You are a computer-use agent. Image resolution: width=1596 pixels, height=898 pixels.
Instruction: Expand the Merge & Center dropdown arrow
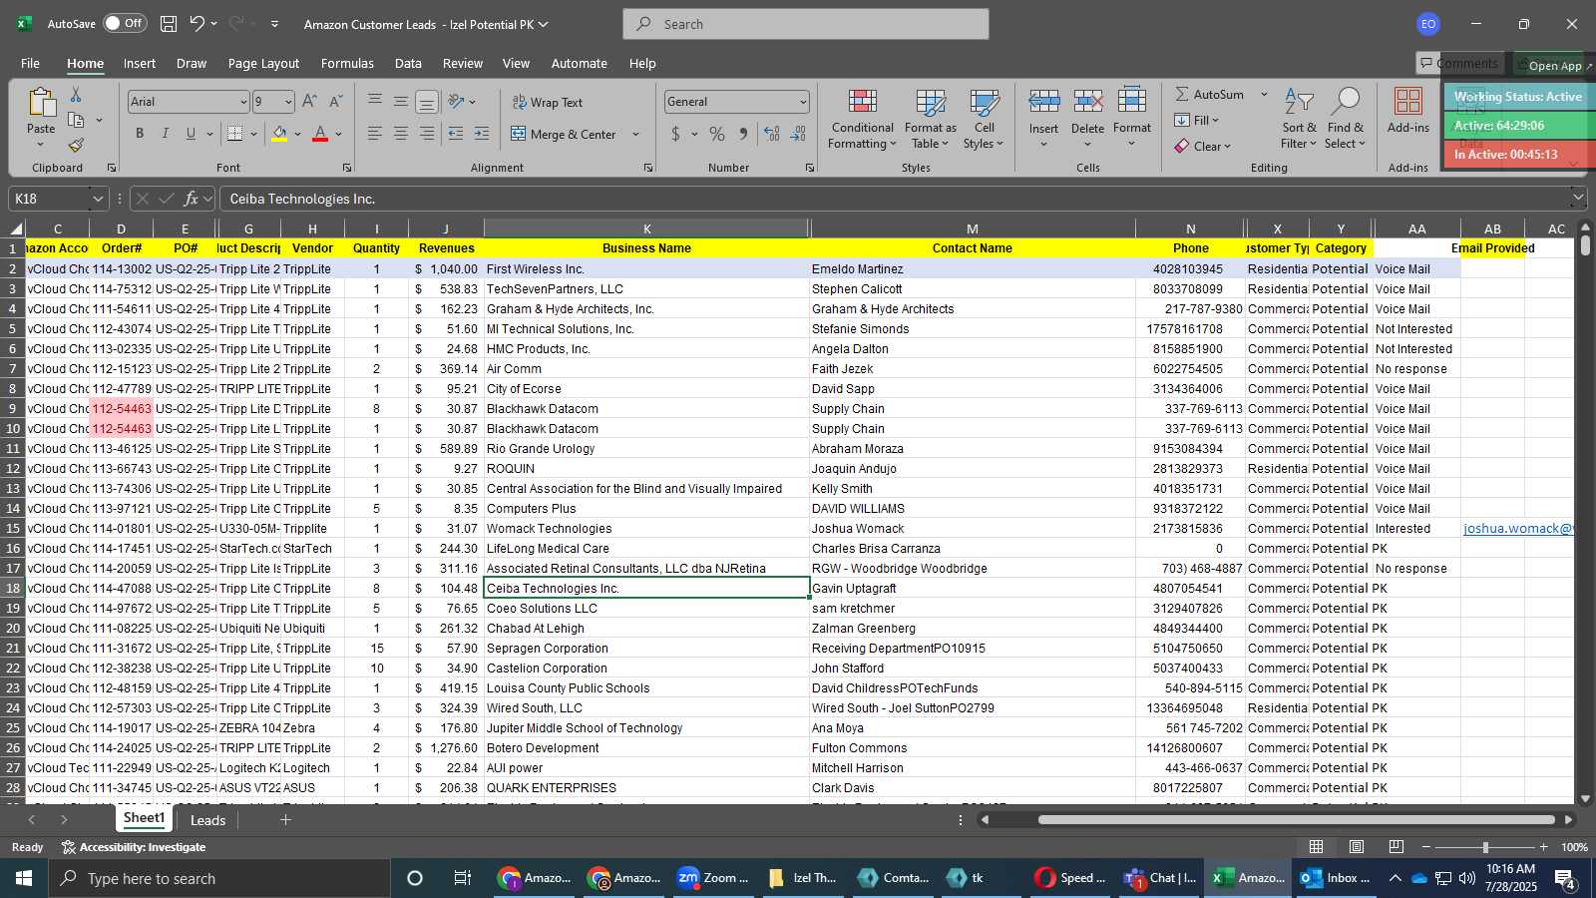click(635, 134)
